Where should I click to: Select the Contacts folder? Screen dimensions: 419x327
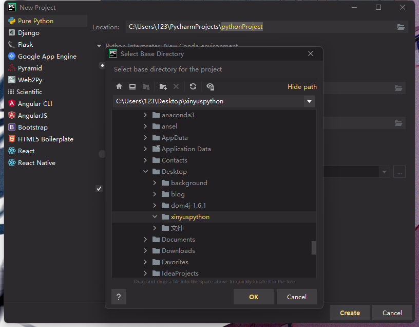174,160
